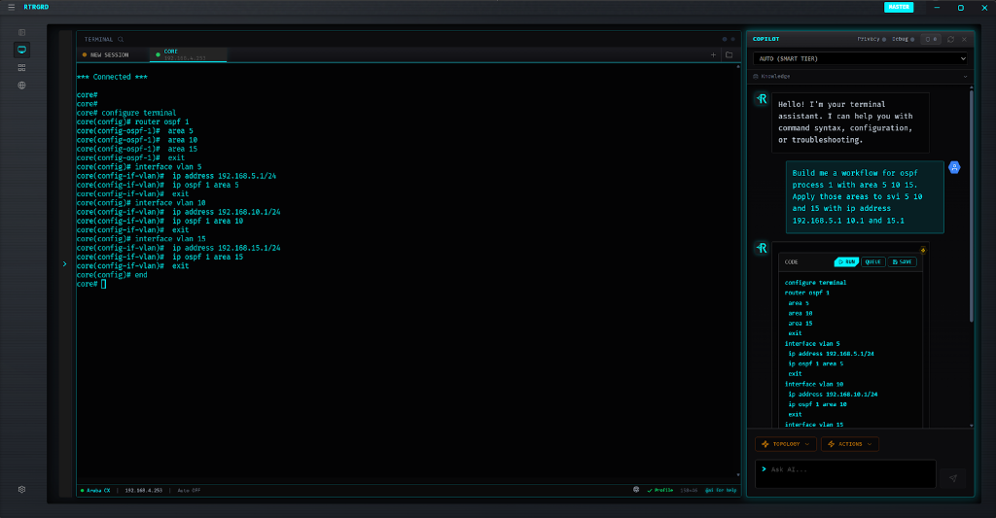The height and width of the screenshot is (518, 996).
Task: Click the search icon beside TERMINAL label
Action: click(121, 39)
